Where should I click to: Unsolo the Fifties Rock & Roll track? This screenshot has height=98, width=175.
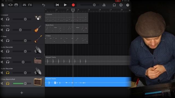pos(8,84)
